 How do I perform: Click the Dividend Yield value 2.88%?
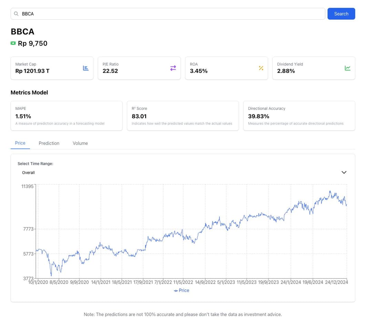tap(286, 71)
